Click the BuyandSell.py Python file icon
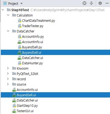The width and height of the screenshot is (110, 114). pyautogui.click(x=20, y=47)
